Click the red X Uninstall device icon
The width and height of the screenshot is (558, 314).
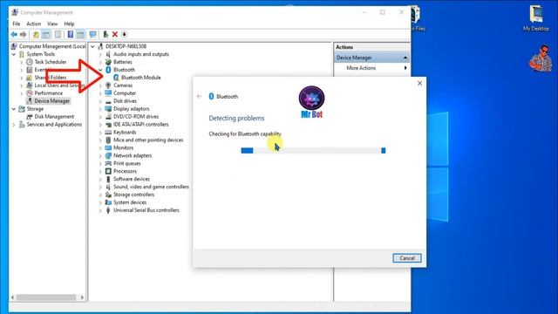[x=114, y=35]
